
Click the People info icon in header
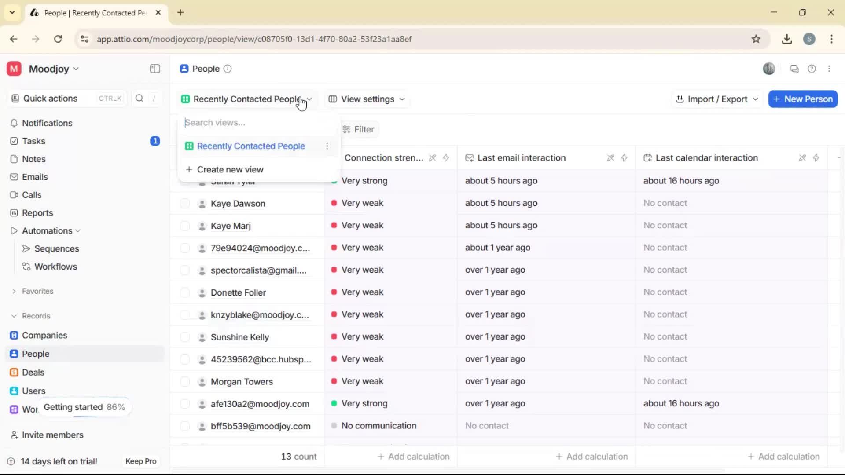click(x=228, y=69)
